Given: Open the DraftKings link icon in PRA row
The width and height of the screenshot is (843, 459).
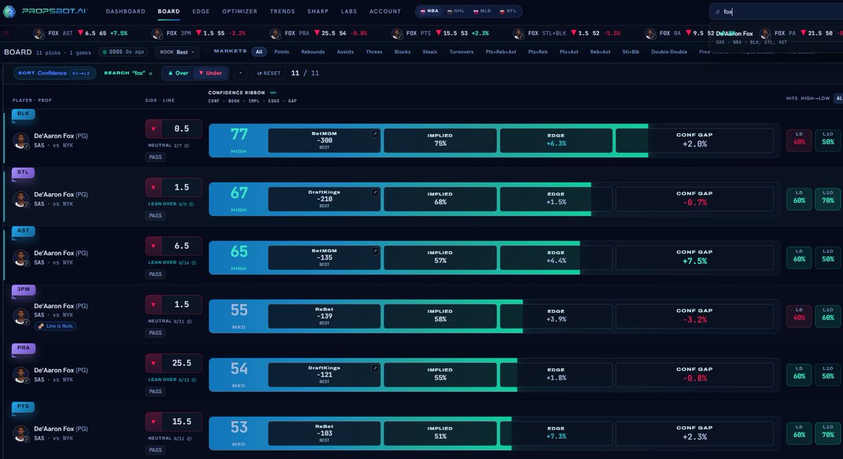Looking at the screenshot, I should pos(375,367).
